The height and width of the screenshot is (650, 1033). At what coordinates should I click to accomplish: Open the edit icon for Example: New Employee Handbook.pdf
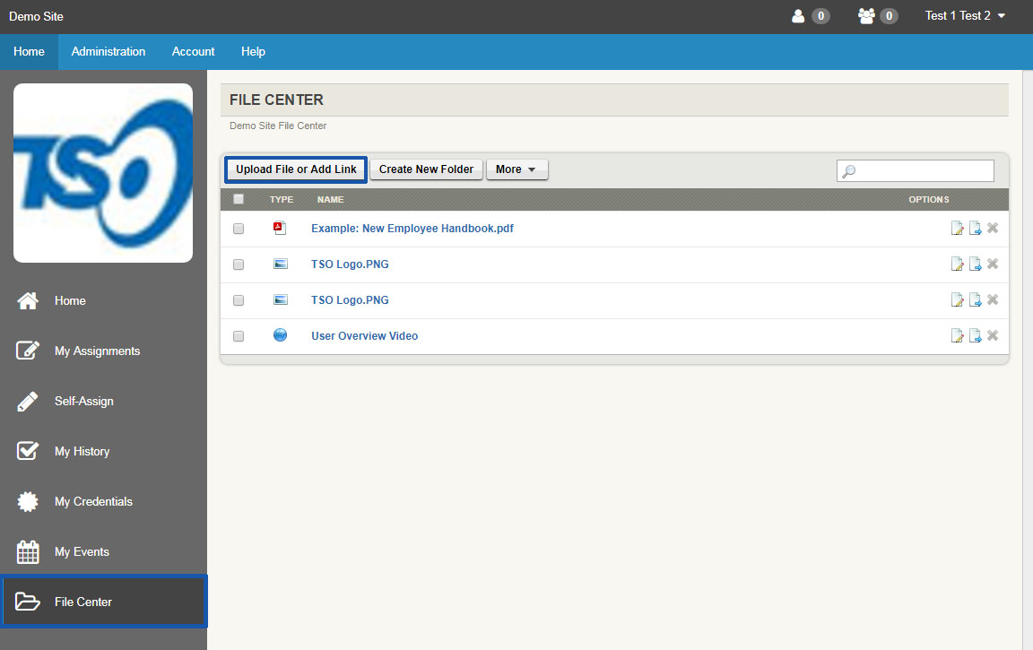point(957,228)
